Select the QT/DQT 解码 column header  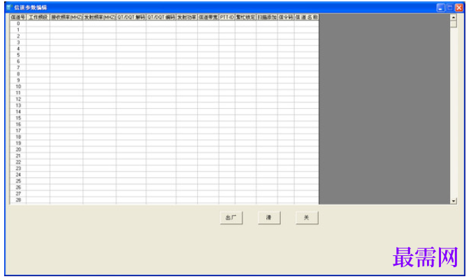pyautogui.click(x=131, y=17)
